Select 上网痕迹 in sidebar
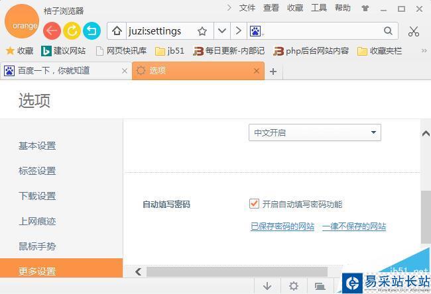The width and height of the screenshot is (431, 294). pos(37,221)
